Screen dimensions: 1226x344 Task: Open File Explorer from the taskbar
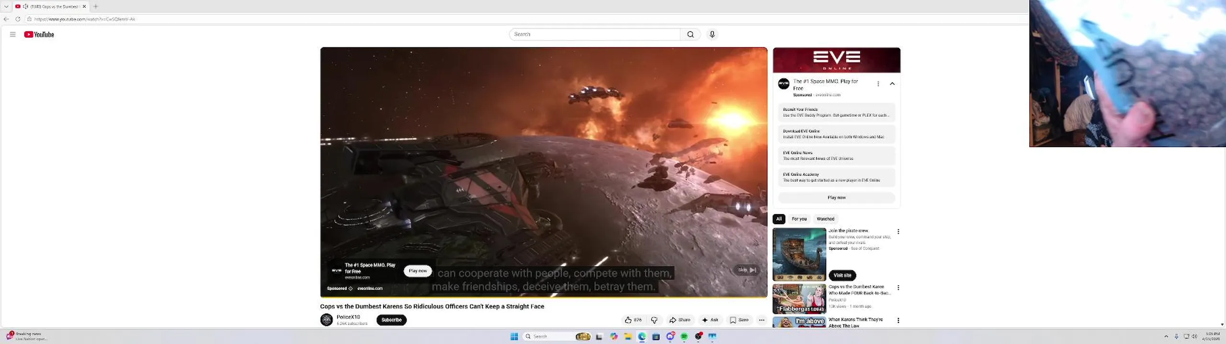(628, 336)
